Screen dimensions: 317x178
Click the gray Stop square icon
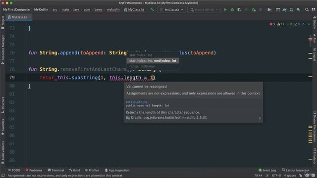(x=261, y=9)
